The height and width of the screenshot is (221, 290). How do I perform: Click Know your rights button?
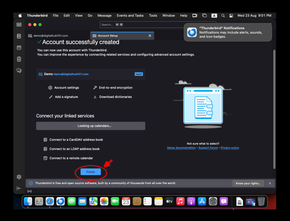[x=248, y=183]
